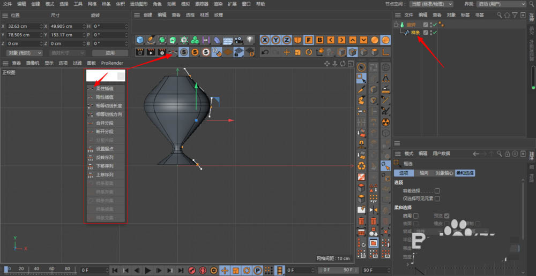Viewport: 536px width, 276px height.
Task: Check the 仅选择可见元素 checkbox
Action: click(x=437, y=198)
